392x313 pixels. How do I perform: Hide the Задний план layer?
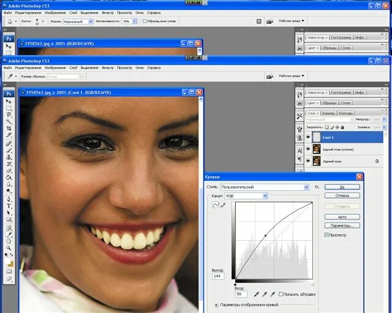pos(308,161)
